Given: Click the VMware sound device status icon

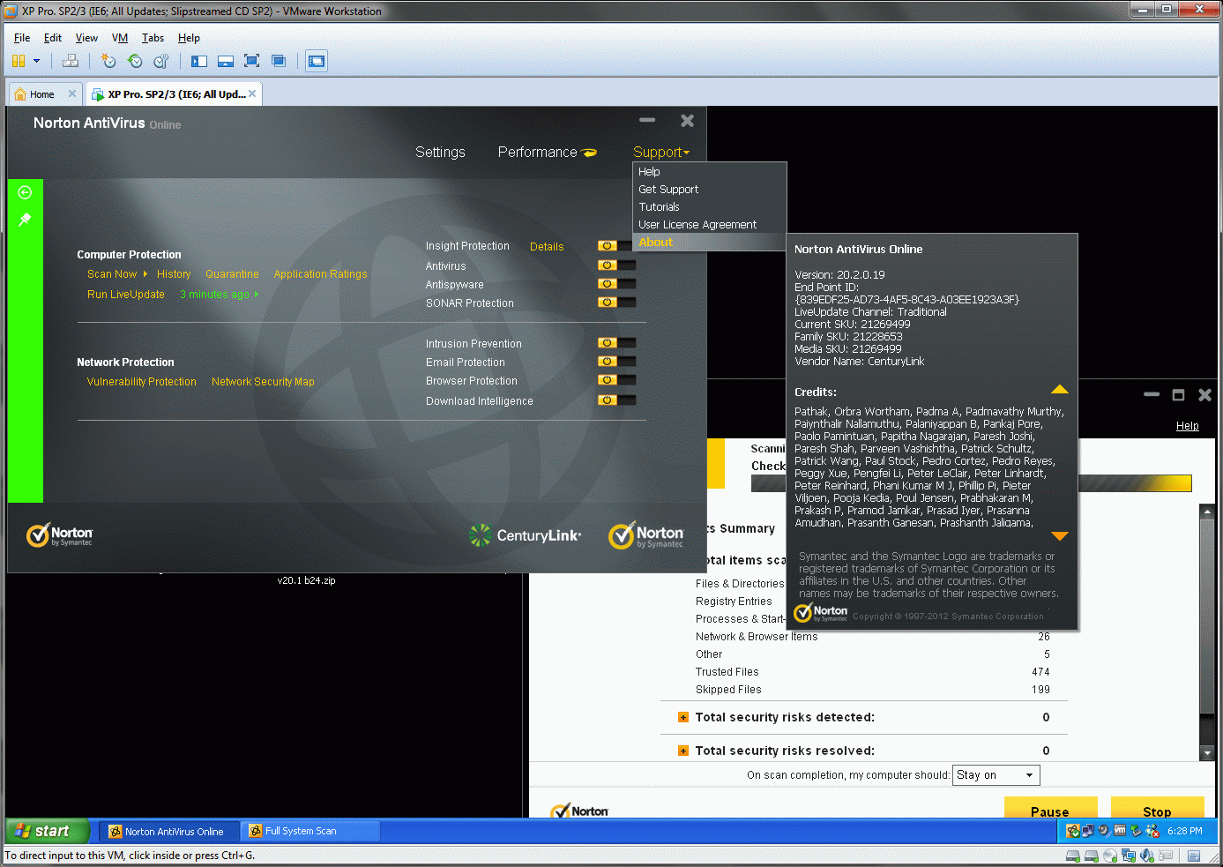Looking at the screenshot, I should [1146, 856].
